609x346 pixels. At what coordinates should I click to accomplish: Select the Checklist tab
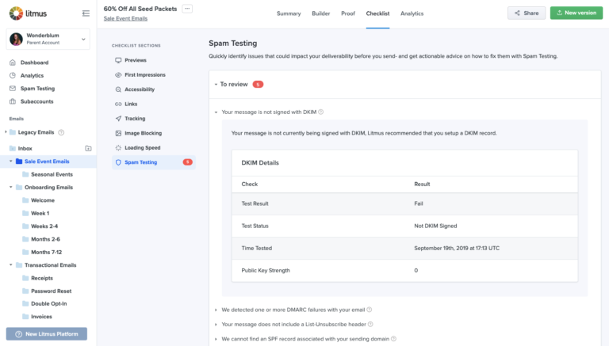pos(377,13)
